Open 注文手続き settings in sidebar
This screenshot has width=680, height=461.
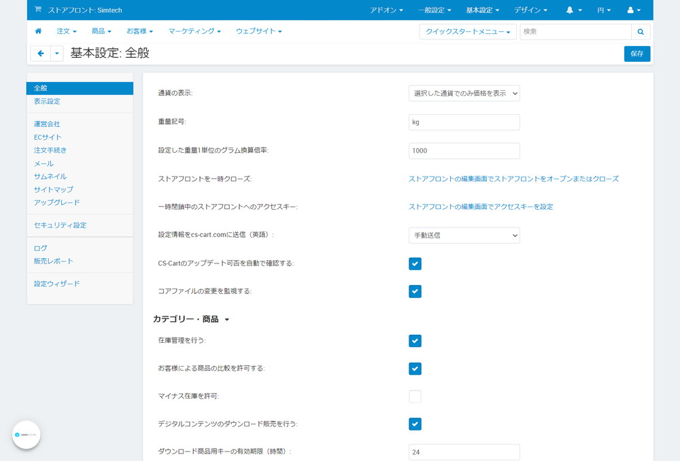[50, 150]
